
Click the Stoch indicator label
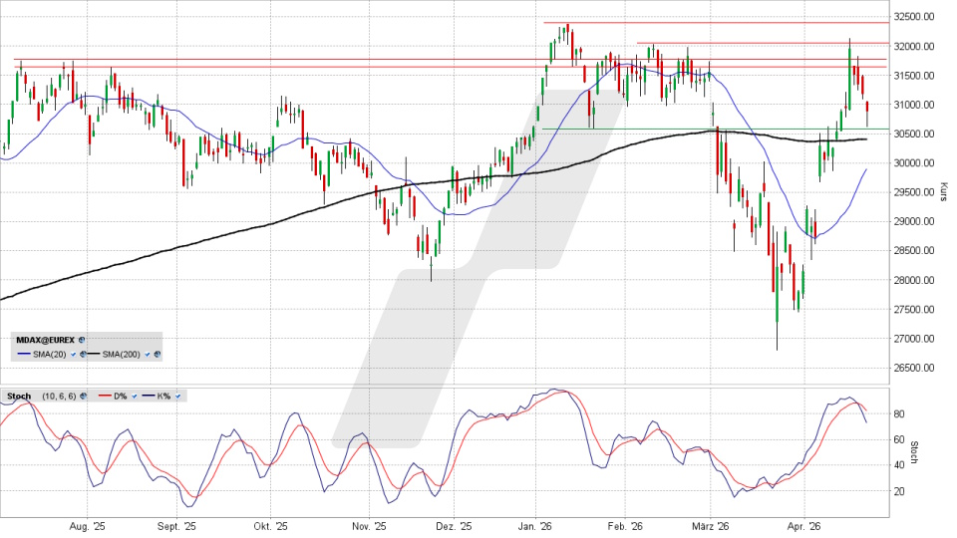(x=19, y=396)
